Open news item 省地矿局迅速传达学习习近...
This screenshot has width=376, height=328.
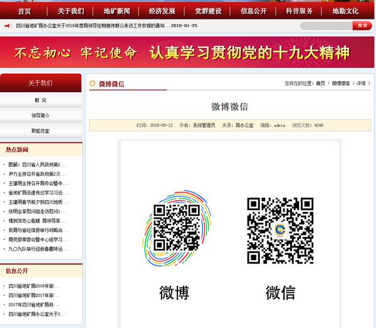tap(38, 193)
